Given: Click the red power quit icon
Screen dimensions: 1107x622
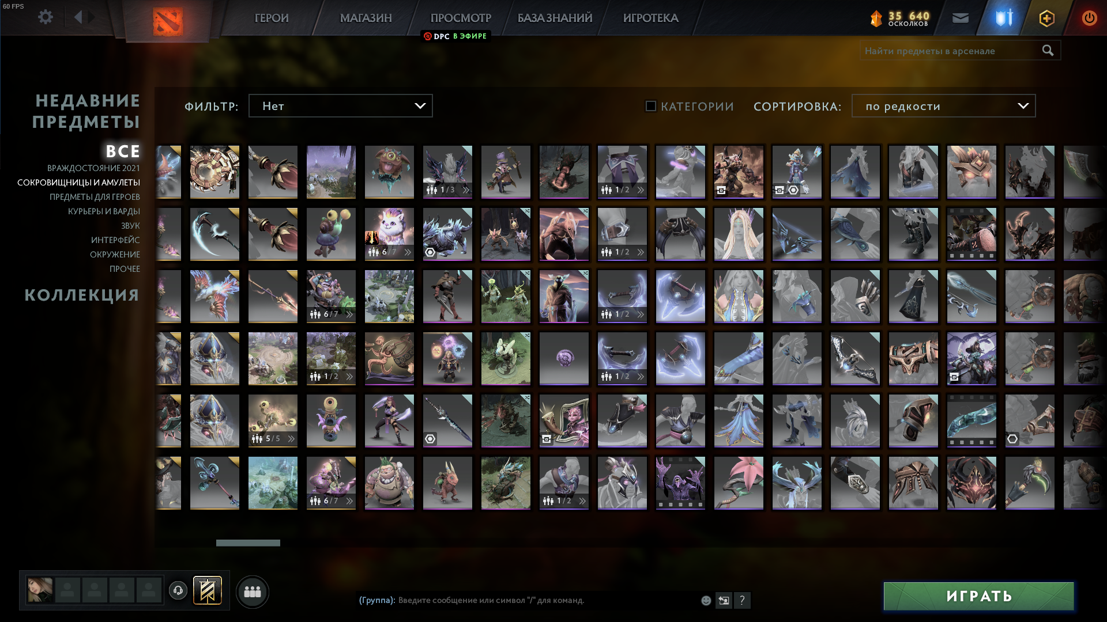Looking at the screenshot, I should 1089,18.
